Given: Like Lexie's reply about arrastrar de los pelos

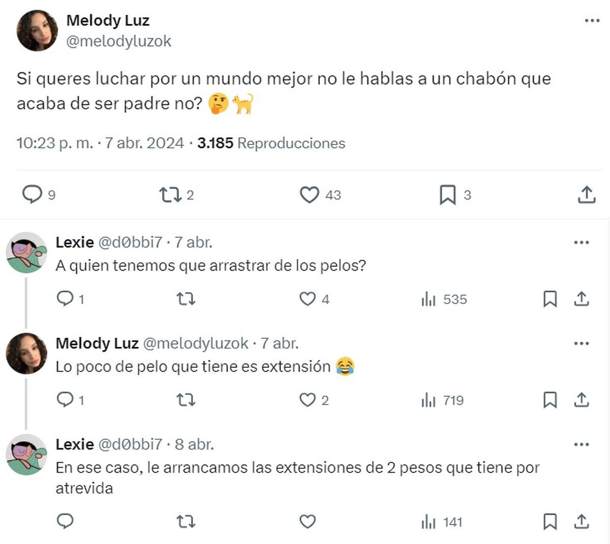Looking at the screenshot, I should click(x=308, y=299).
